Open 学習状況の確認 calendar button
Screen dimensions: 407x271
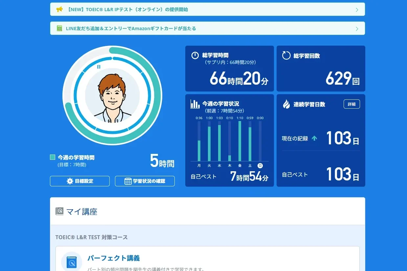pyautogui.click(x=145, y=181)
